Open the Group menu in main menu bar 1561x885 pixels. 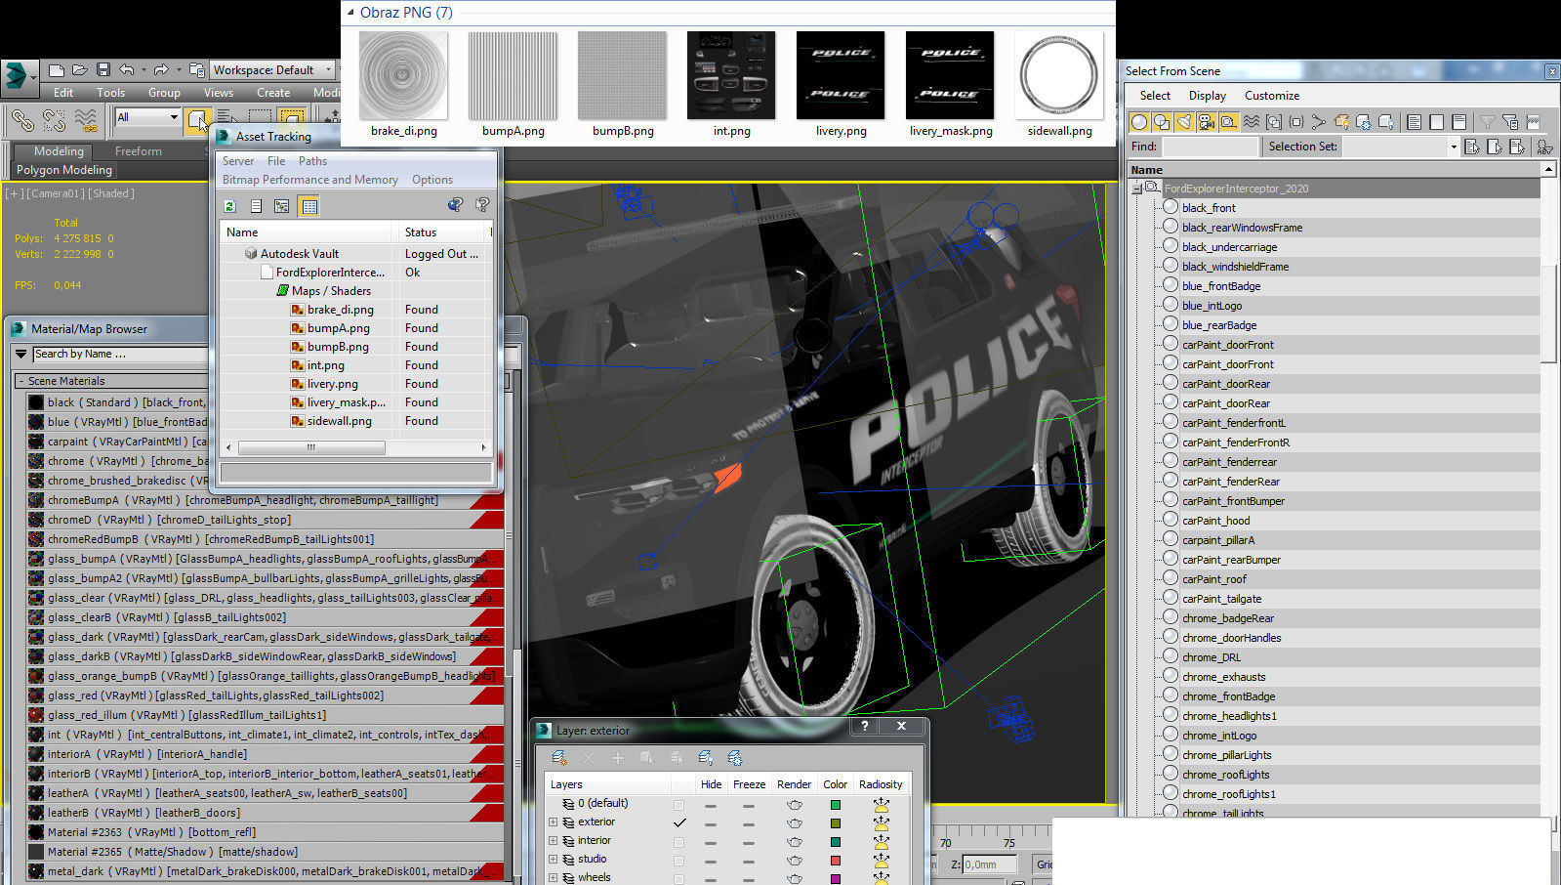[x=164, y=93]
